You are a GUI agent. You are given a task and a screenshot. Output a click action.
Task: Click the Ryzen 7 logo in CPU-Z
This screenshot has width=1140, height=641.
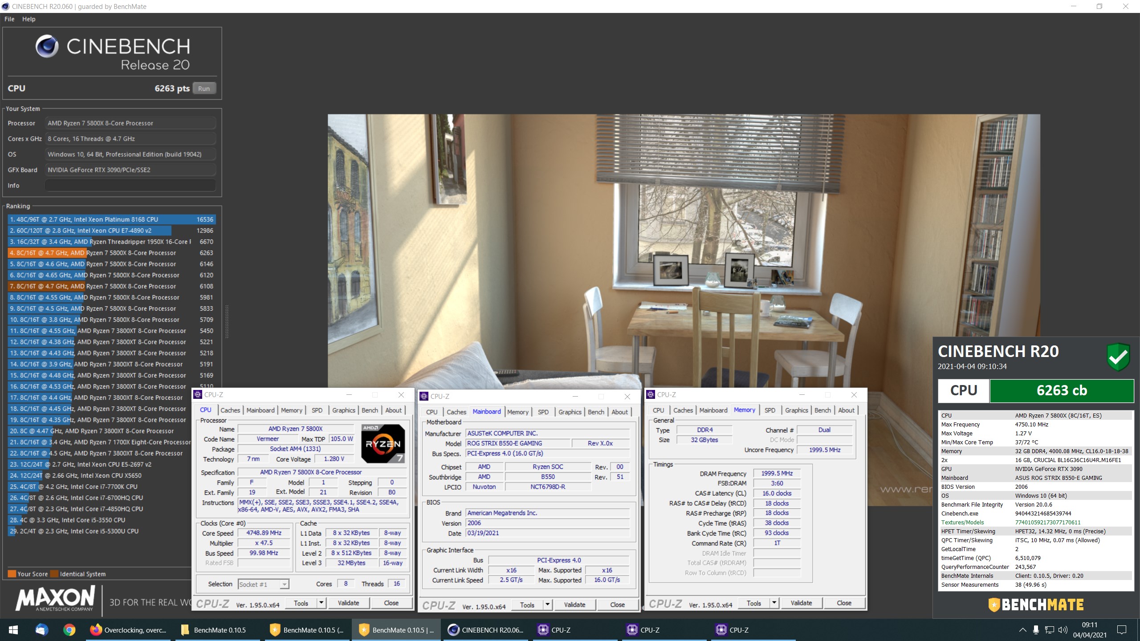pos(383,443)
